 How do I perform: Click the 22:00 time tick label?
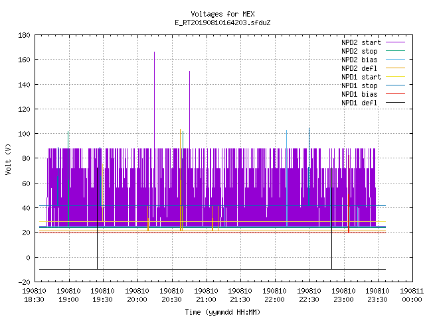pyautogui.click(x=274, y=295)
